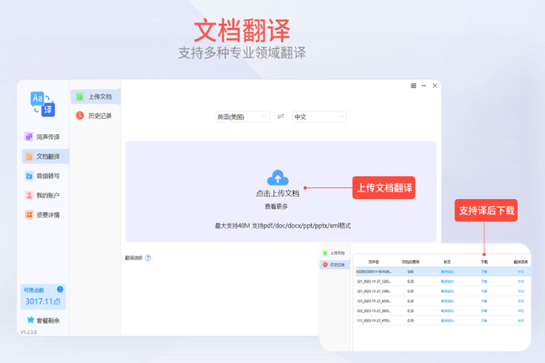Viewport: 545px width, 363px height.
Task: Click the 查看更多 link
Action: 277,206
